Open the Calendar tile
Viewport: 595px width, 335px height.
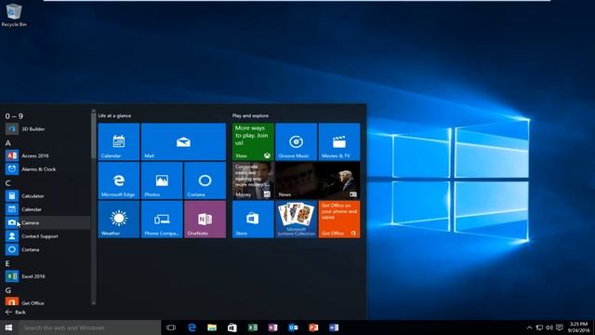coord(119,141)
